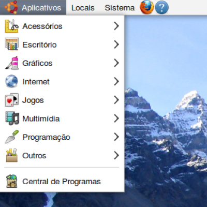Open the Locais menu
207x207 pixels.
[x=83, y=8]
